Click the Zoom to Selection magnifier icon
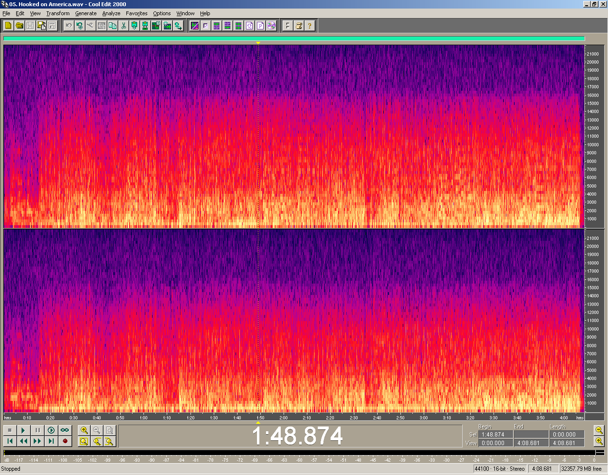The image size is (608, 475). tap(84, 441)
